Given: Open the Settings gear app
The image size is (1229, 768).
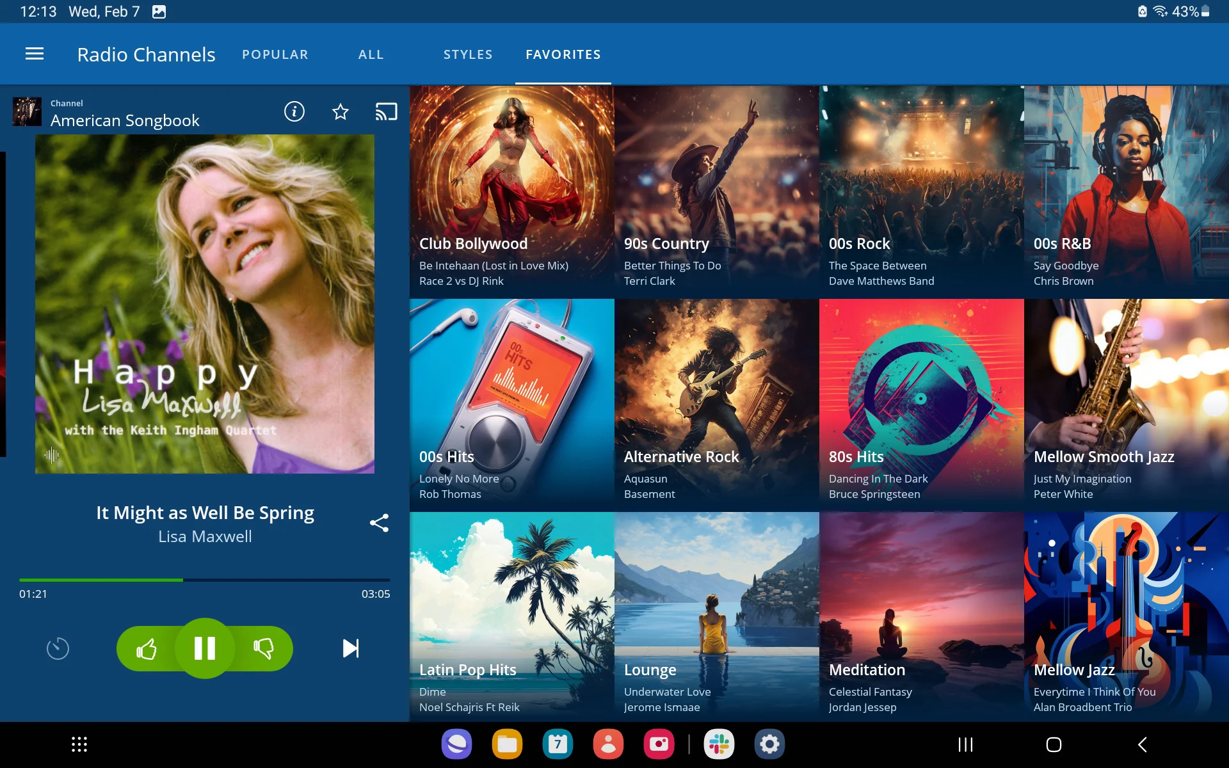Looking at the screenshot, I should 769,744.
